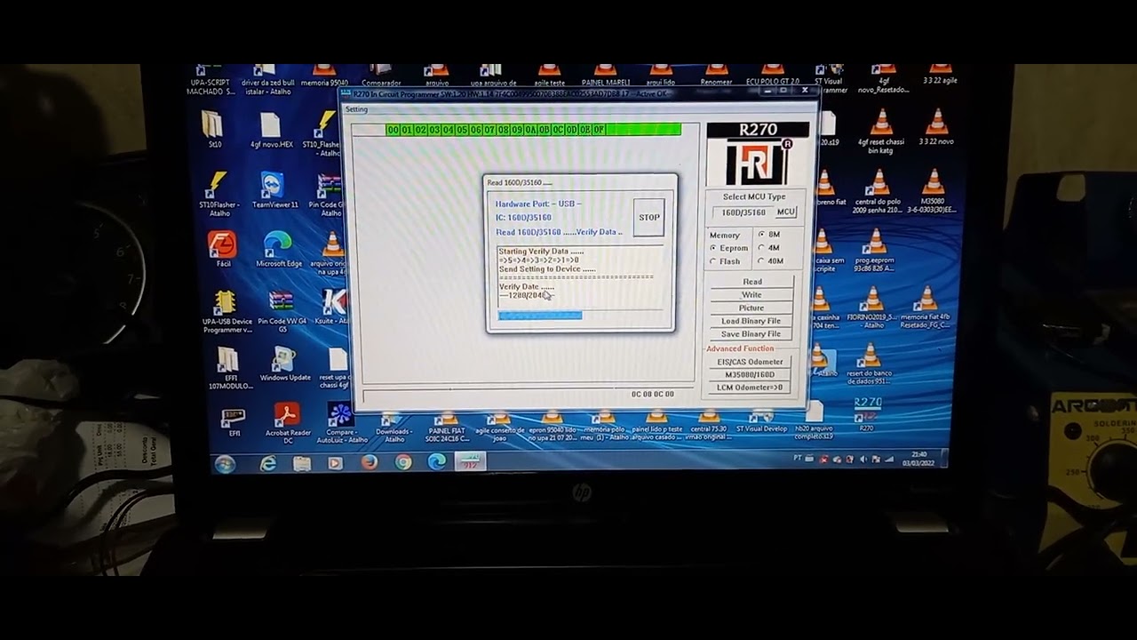The image size is (1137, 640).
Task: Open FIORINO2019 shortcut icon
Action: click(872, 299)
